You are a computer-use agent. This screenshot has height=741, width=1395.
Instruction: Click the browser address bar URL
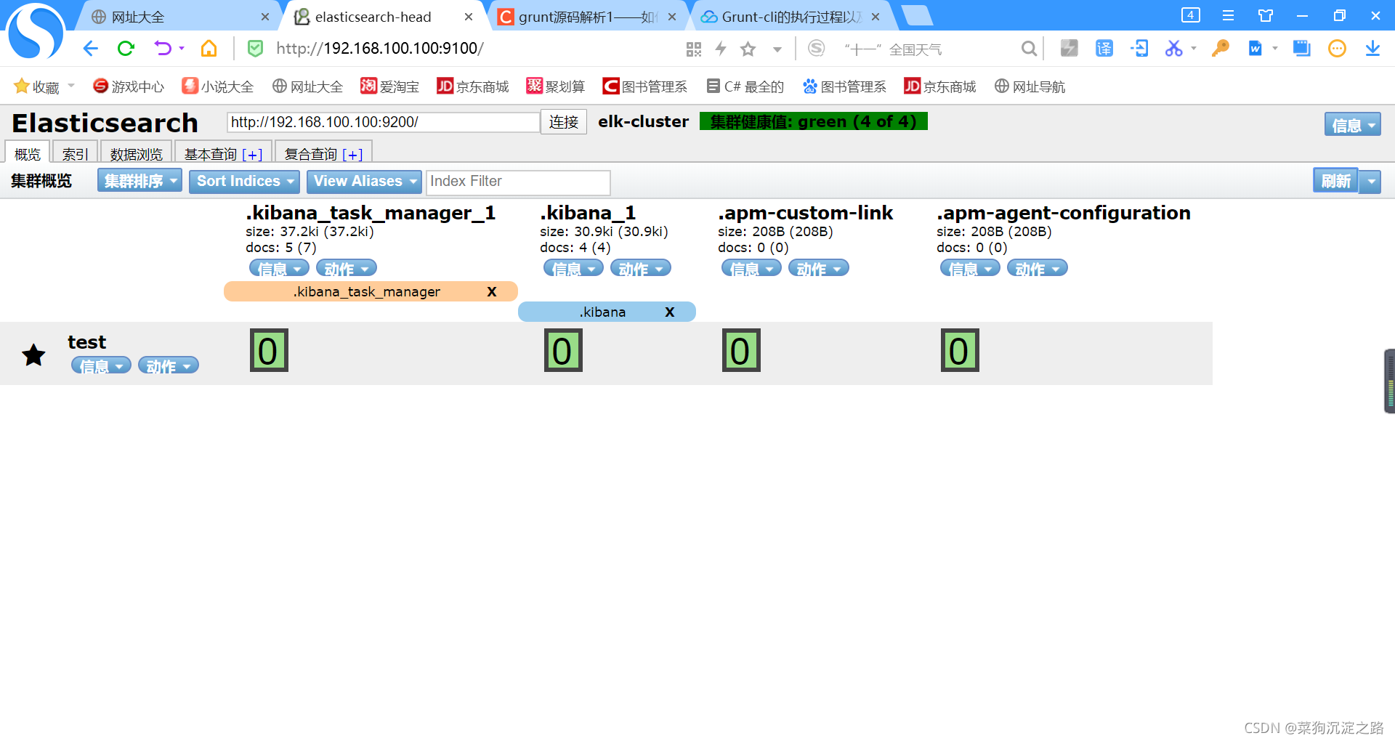(380, 49)
